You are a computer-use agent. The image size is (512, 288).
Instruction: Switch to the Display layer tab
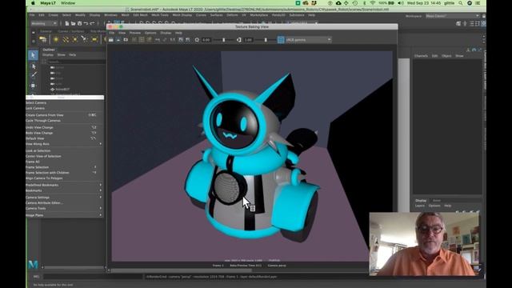(421, 201)
